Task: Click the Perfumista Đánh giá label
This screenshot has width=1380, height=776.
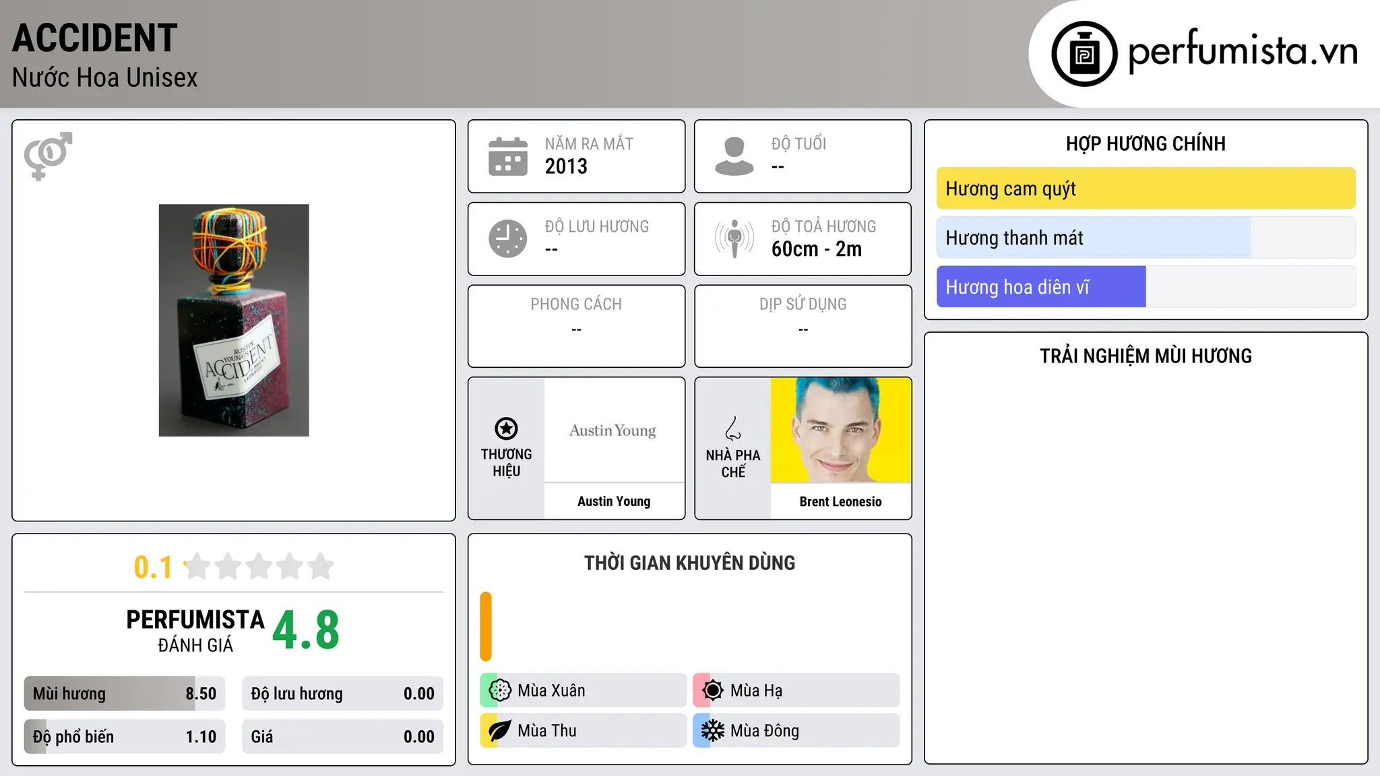Action: (195, 630)
